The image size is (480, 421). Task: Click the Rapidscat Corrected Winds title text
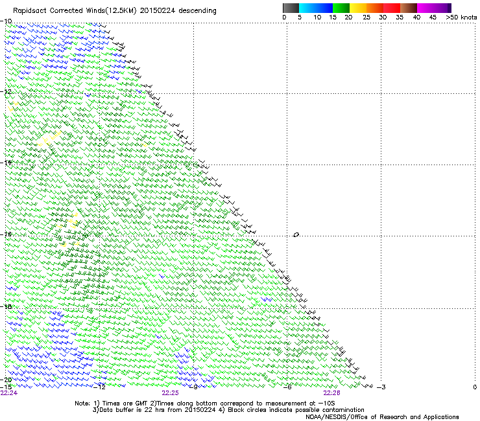pos(115,11)
